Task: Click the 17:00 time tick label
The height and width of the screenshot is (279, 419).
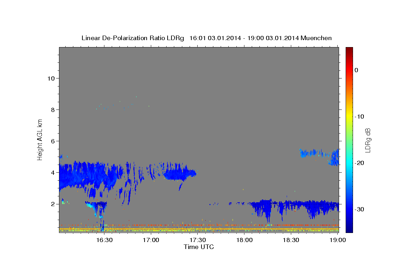Action: pyautogui.click(x=151, y=240)
